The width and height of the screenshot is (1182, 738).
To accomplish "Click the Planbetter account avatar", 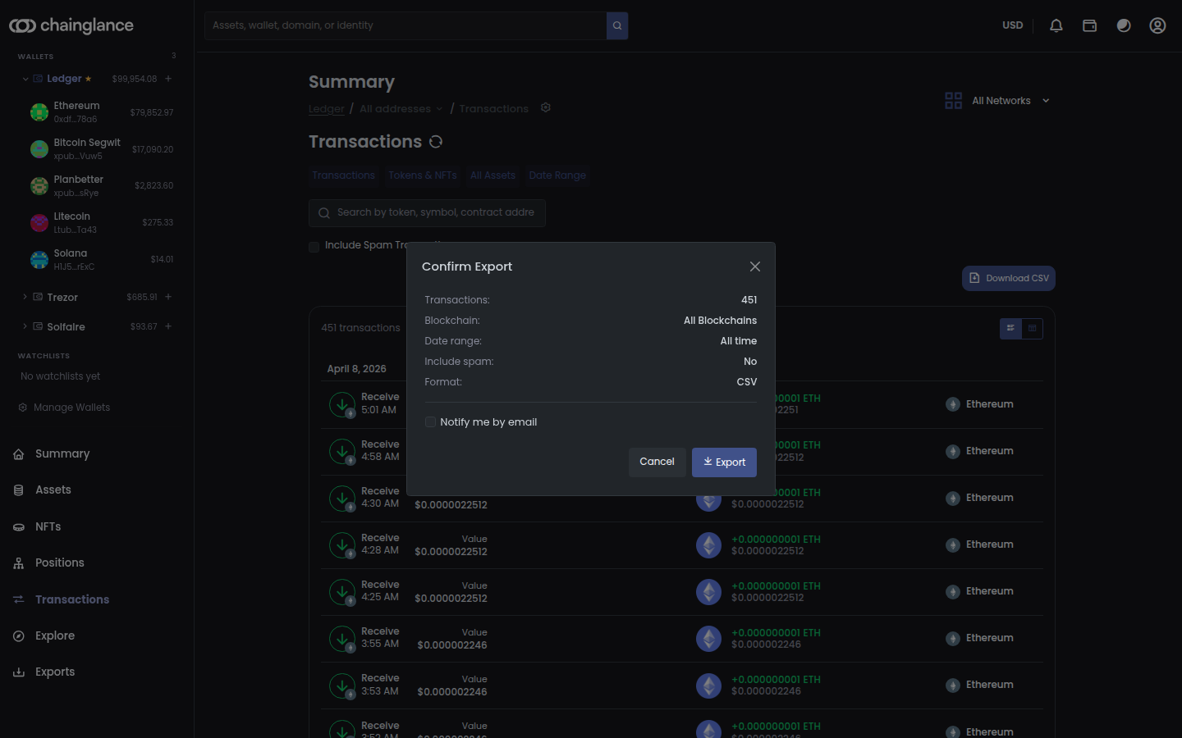I will coord(39,186).
